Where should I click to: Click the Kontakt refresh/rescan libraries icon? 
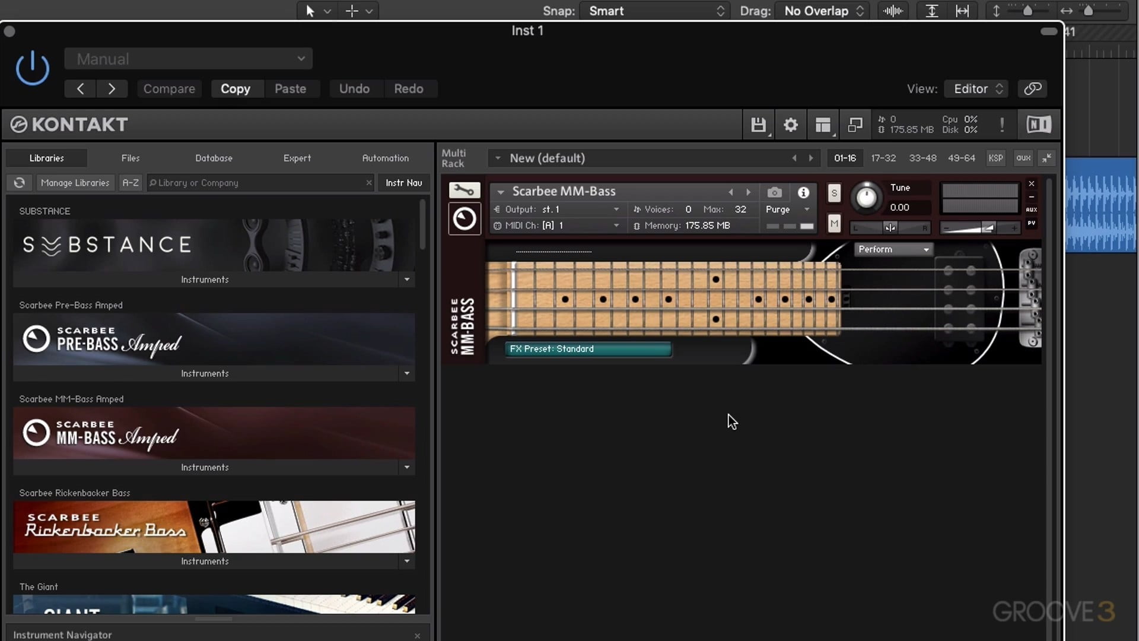(20, 182)
